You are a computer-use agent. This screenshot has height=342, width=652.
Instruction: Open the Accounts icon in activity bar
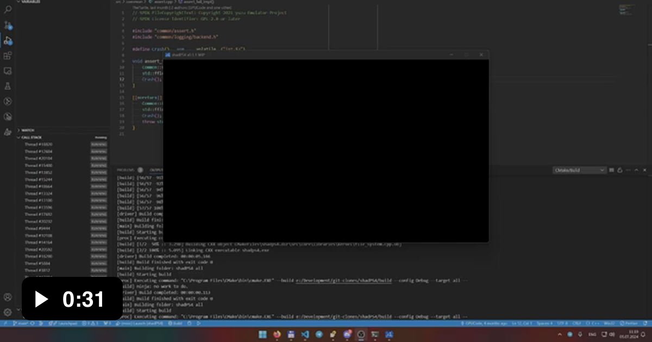[8, 297]
